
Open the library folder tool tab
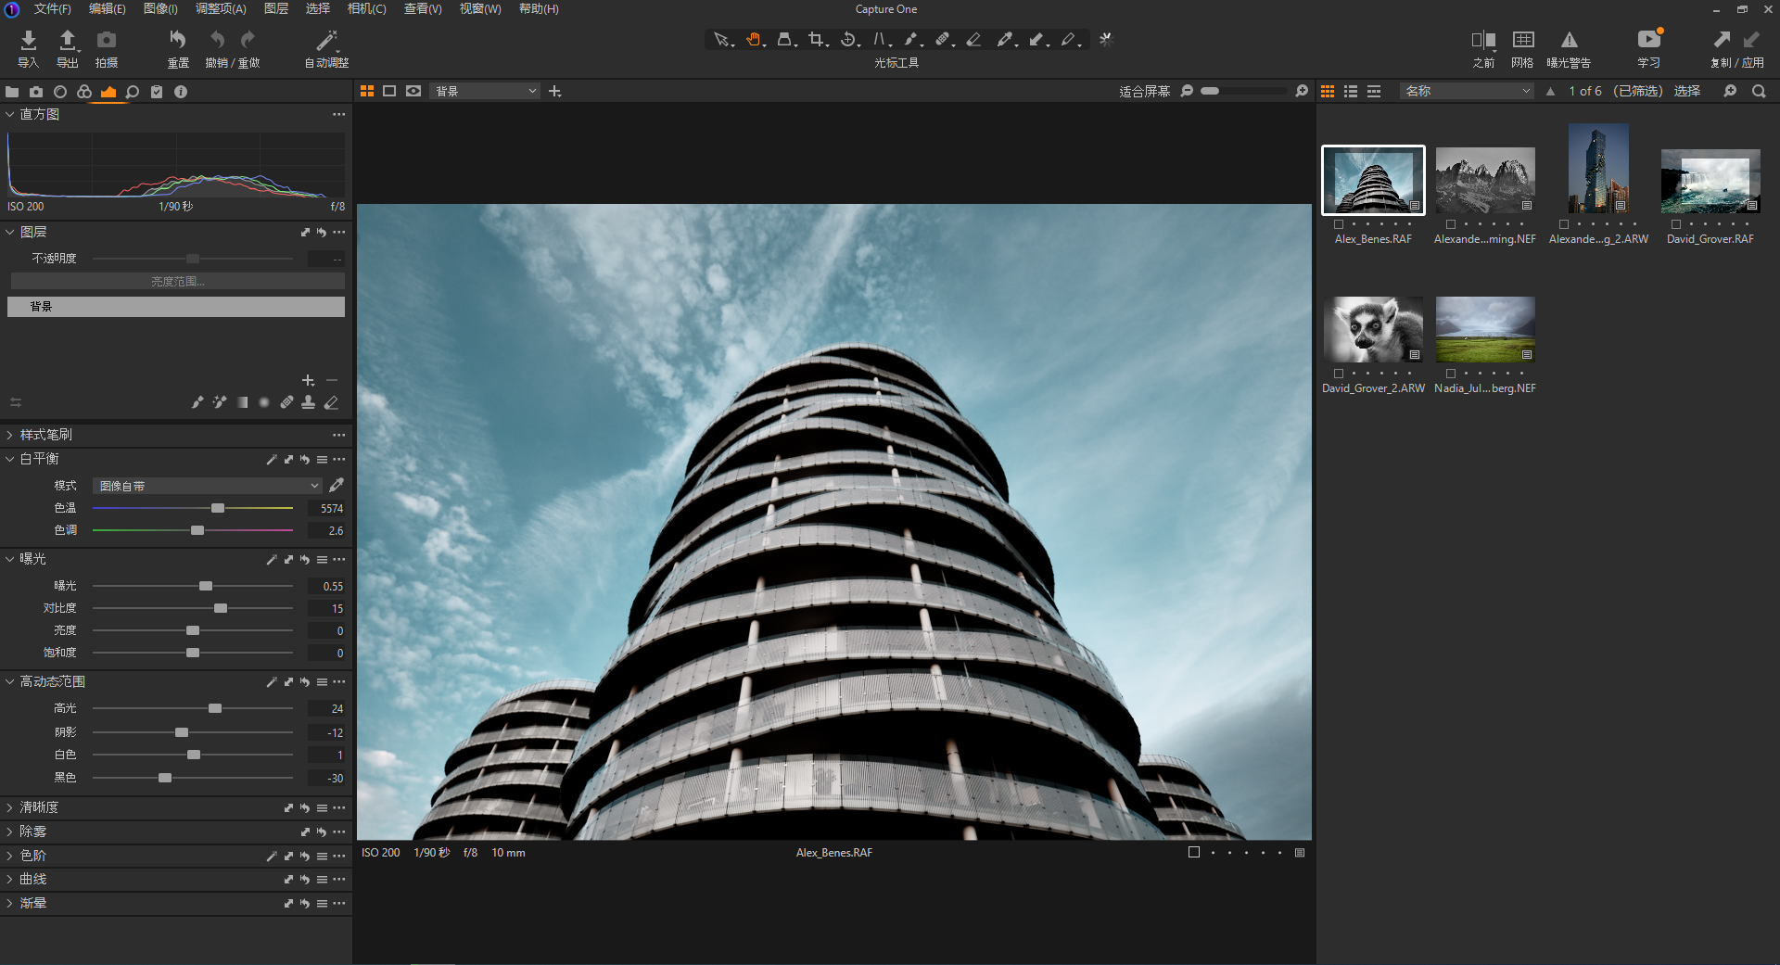click(x=12, y=92)
